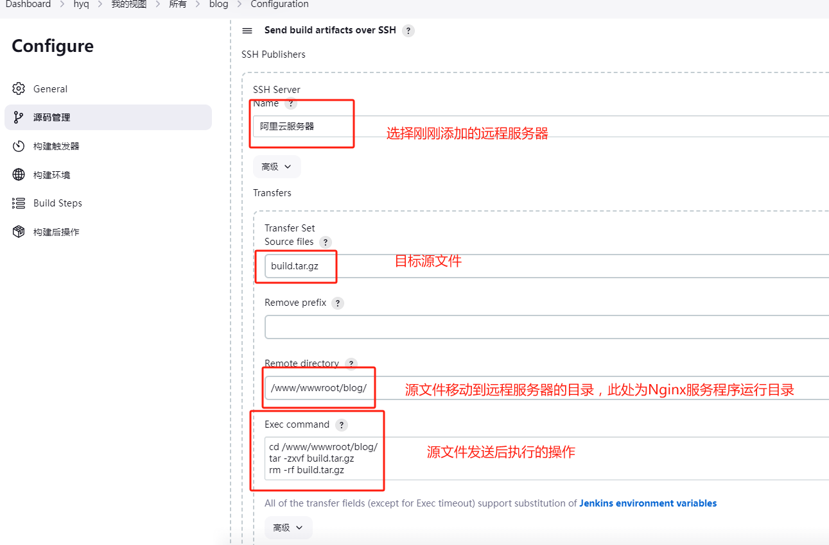
Task: Select the 构建环境 globe icon
Action: click(x=19, y=174)
